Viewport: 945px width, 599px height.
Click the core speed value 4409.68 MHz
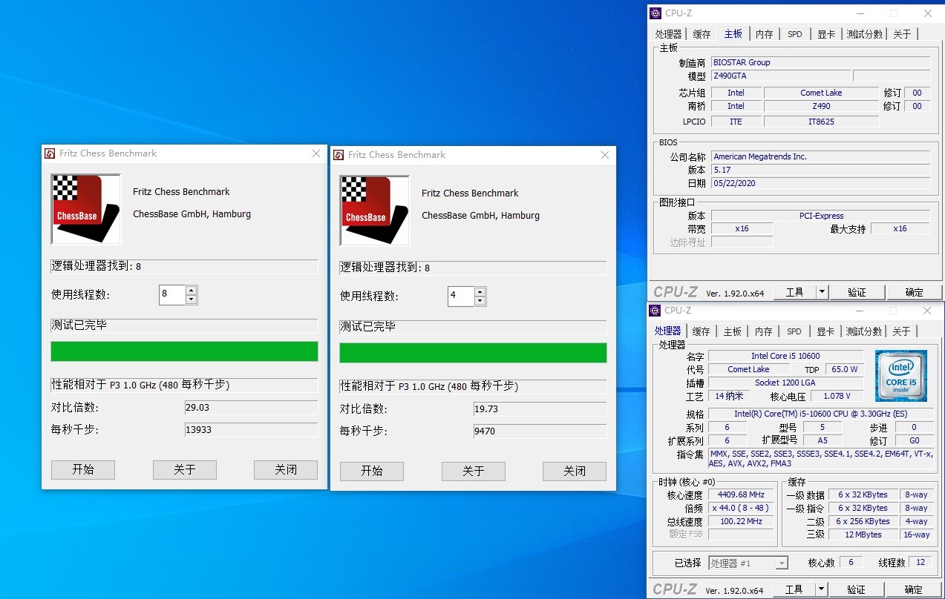pyautogui.click(x=742, y=494)
